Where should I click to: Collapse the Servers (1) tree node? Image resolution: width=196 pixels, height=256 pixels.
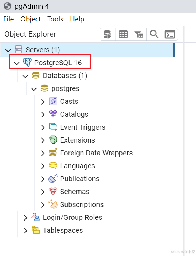click(8, 50)
